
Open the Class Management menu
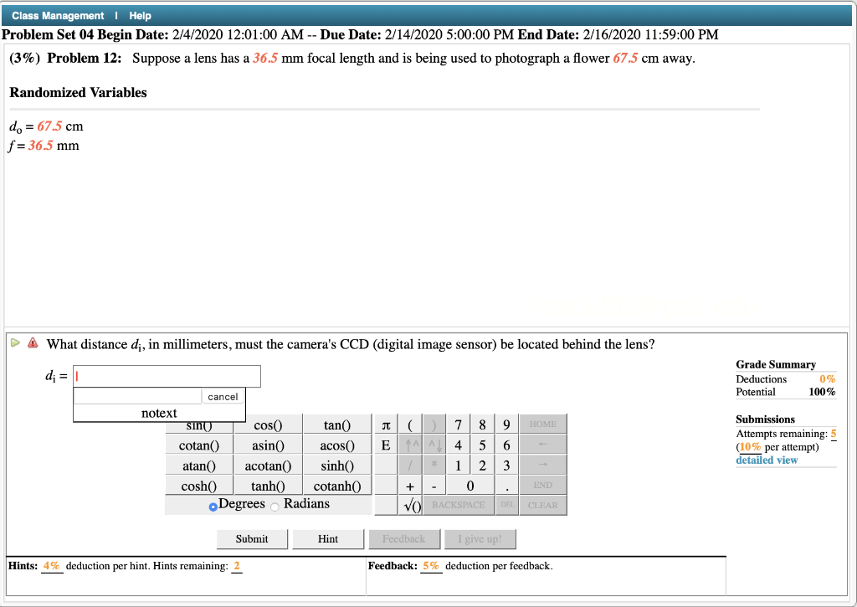[55, 15]
